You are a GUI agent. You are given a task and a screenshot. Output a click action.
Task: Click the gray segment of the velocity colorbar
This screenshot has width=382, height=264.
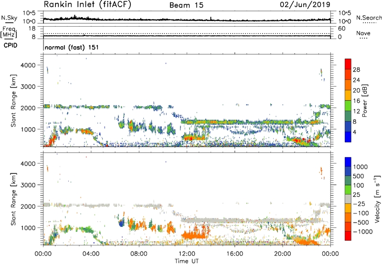coord(348,199)
